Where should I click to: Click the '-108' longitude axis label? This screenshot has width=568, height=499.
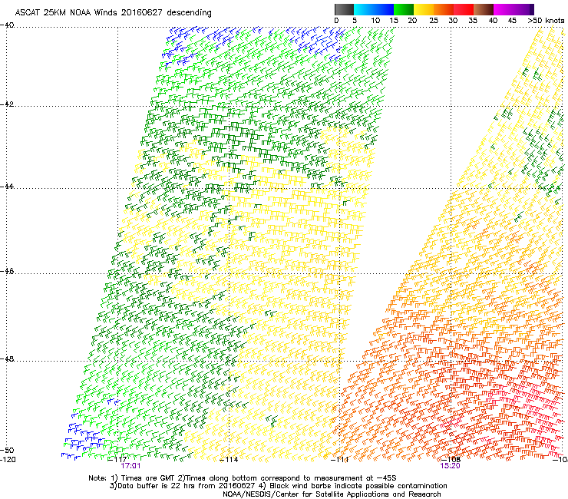click(x=451, y=460)
